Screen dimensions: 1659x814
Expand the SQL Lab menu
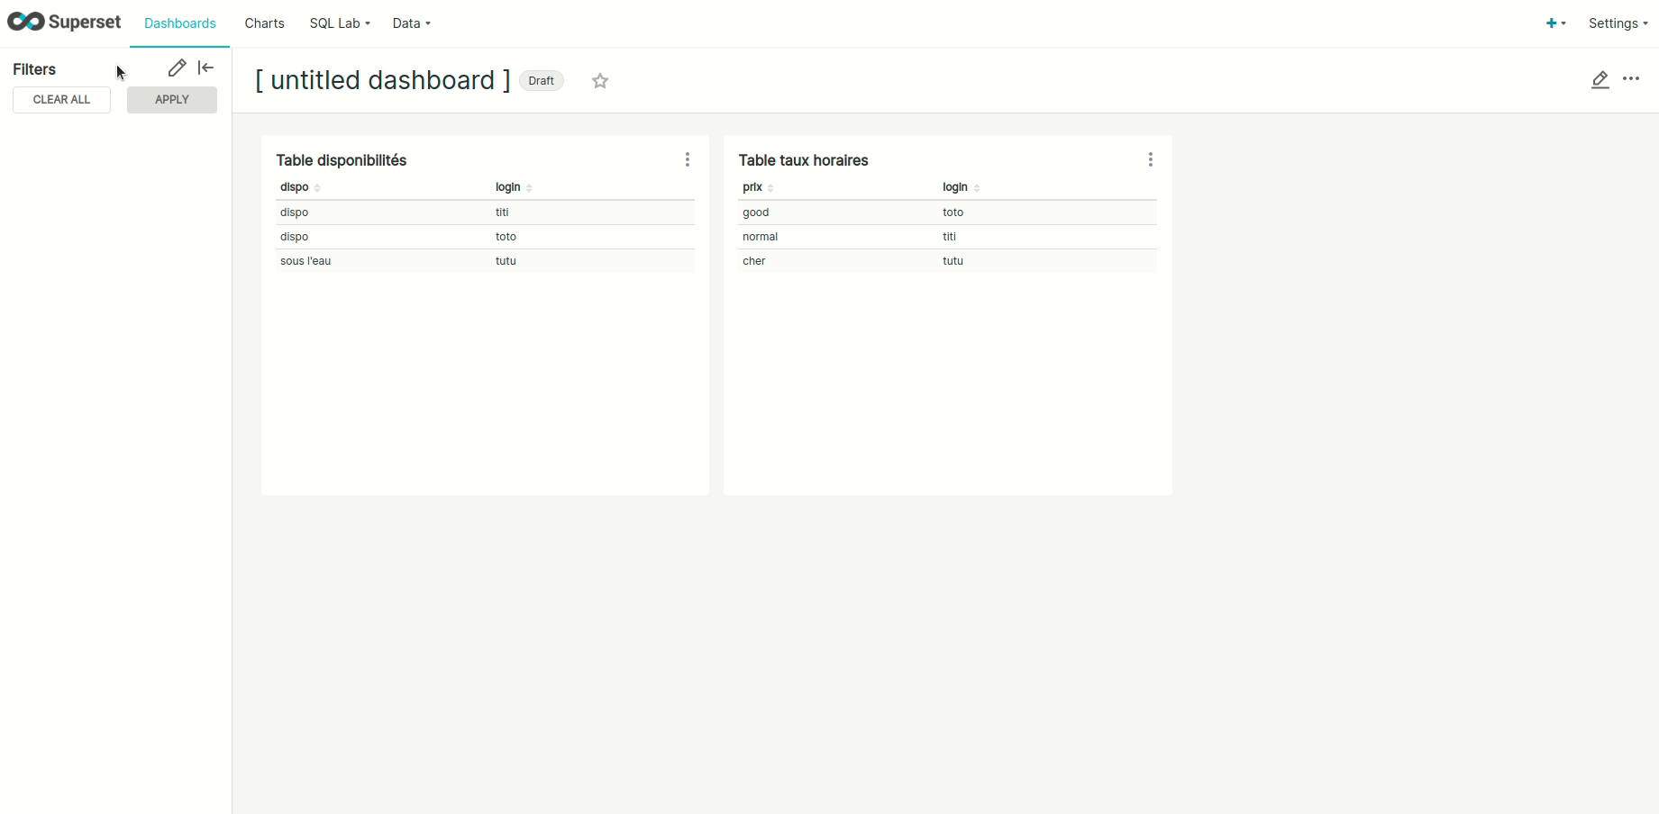340,23
